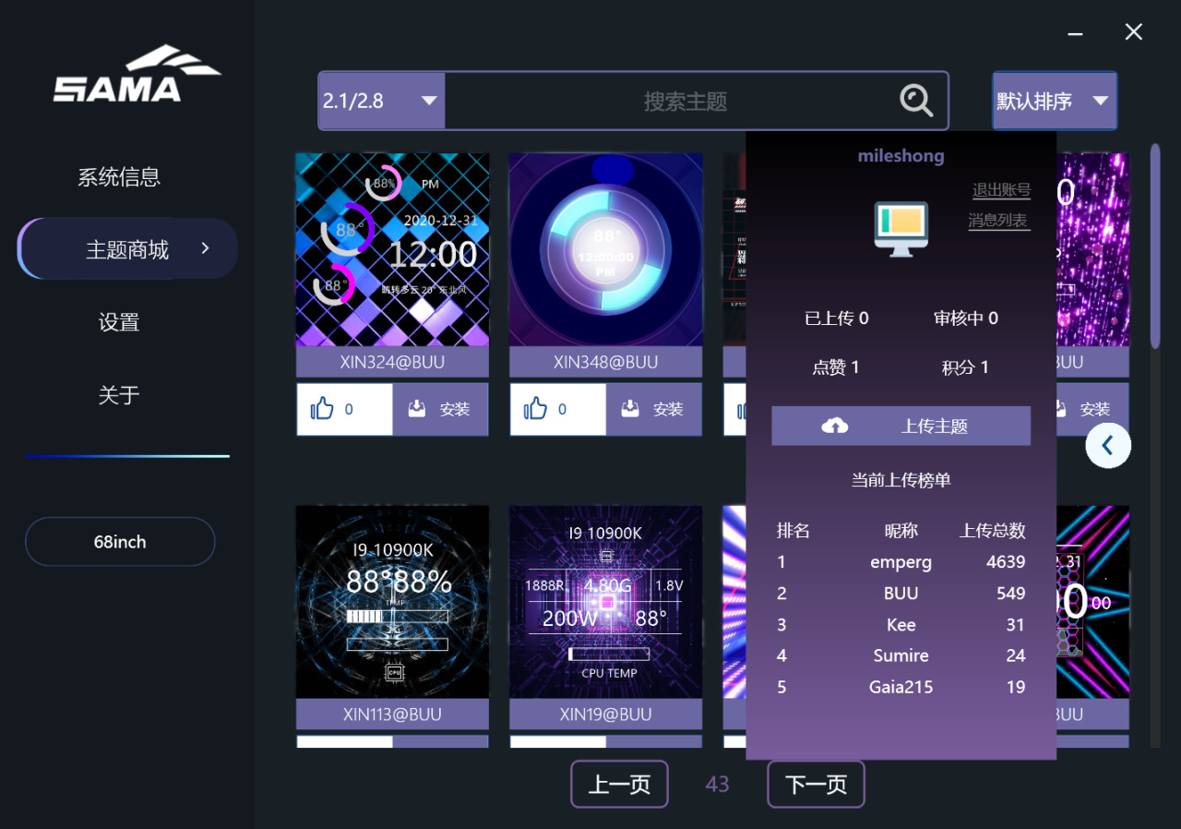This screenshot has width=1181, height=829.
Task: Minimize the SAMA window
Action: [1075, 33]
